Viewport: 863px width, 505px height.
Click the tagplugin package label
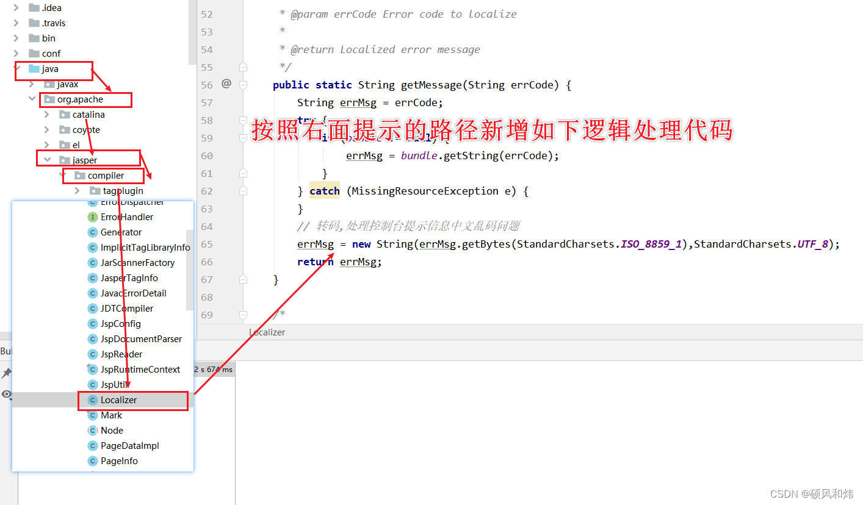tap(123, 191)
